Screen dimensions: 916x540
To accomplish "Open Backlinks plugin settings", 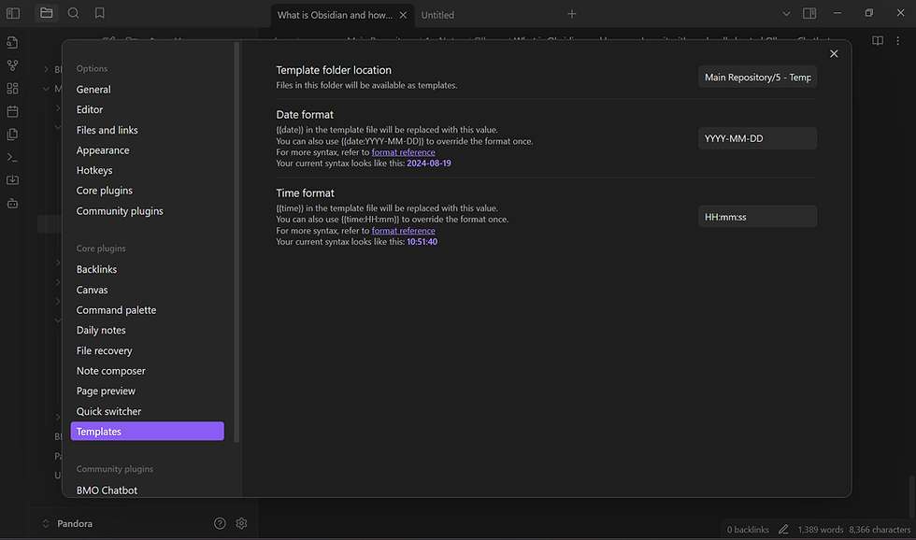I will click(x=148, y=269).
